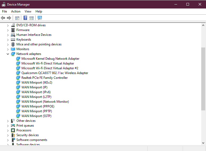The image size is (206, 151).
Task: Click the Human Interface Devices icon
Action: (x=13, y=35)
